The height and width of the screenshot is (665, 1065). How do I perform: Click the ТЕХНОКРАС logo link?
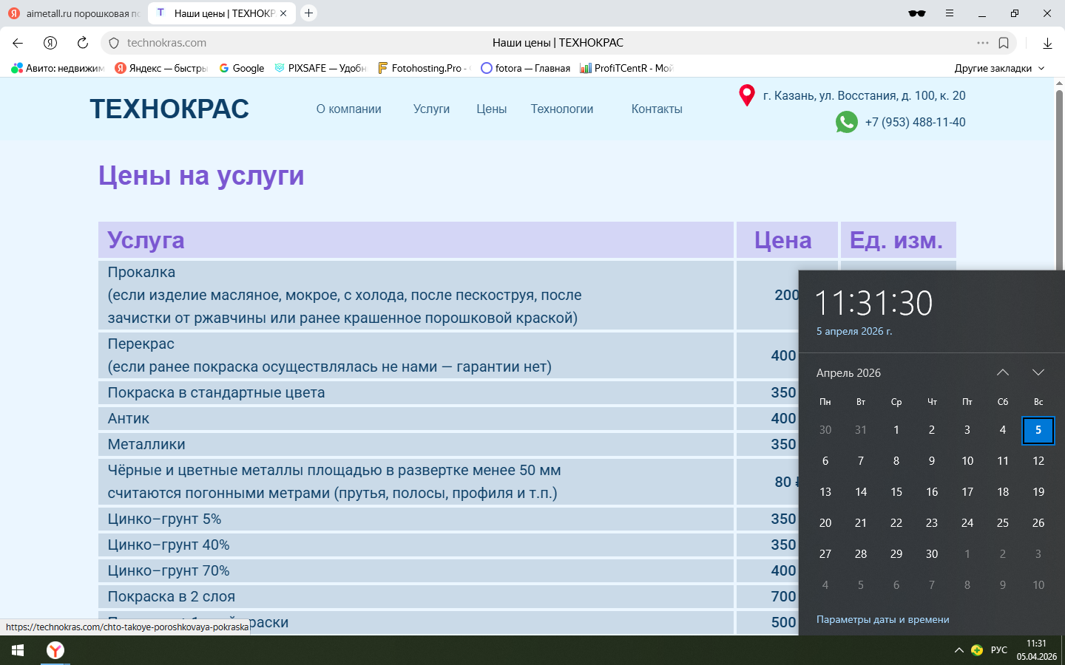click(x=169, y=109)
